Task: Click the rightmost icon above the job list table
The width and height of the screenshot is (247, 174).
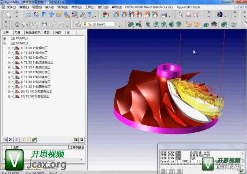Action: (82, 139)
